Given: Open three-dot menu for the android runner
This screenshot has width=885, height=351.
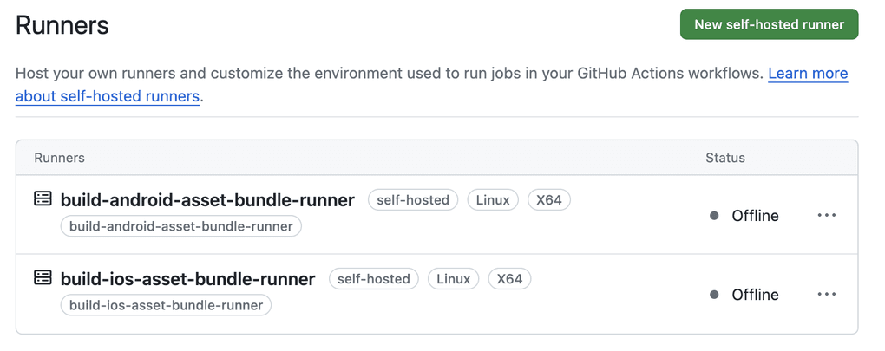Looking at the screenshot, I should tap(826, 216).
